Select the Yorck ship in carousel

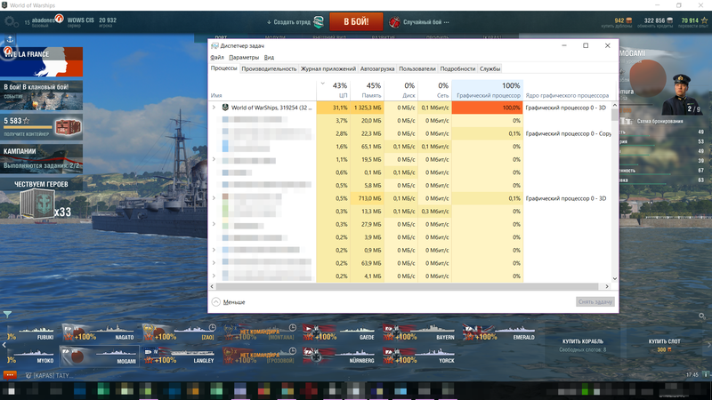(419, 356)
